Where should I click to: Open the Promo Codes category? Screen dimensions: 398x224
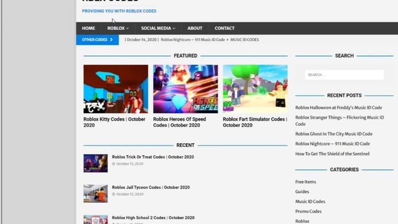pos(308,212)
